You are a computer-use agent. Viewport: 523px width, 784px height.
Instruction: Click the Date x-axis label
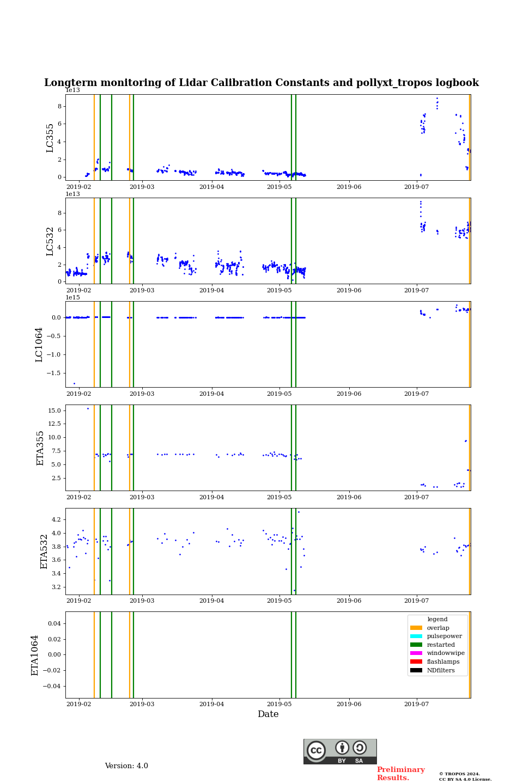[268, 714]
